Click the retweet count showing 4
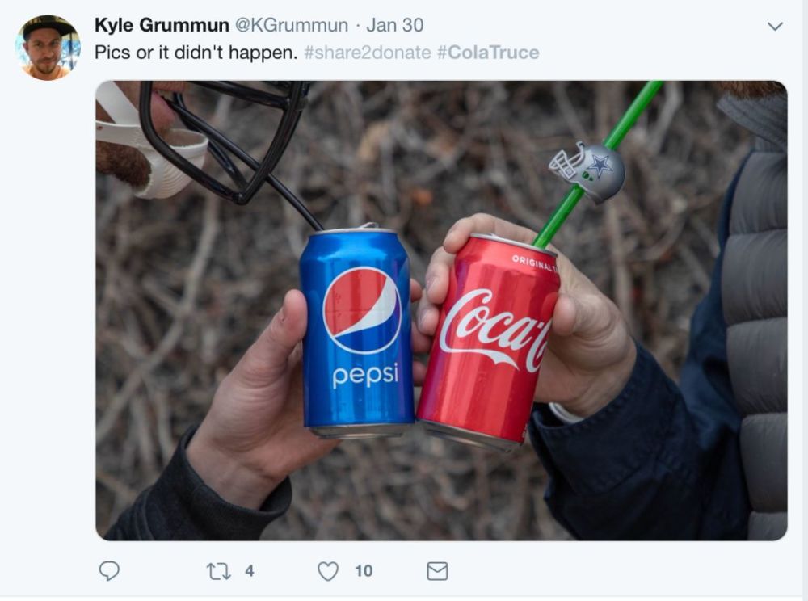 [x=250, y=570]
